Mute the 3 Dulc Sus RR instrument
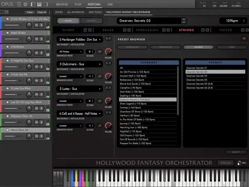This screenshot has height=187, width=249. point(37,80)
